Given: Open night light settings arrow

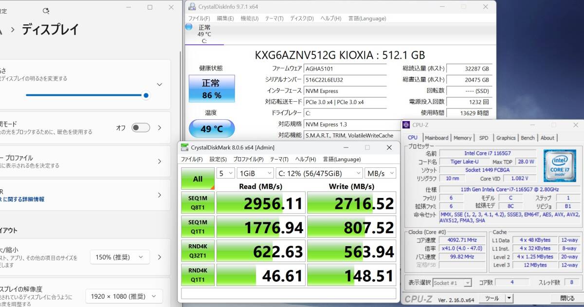Looking at the screenshot, I should (x=159, y=127).
